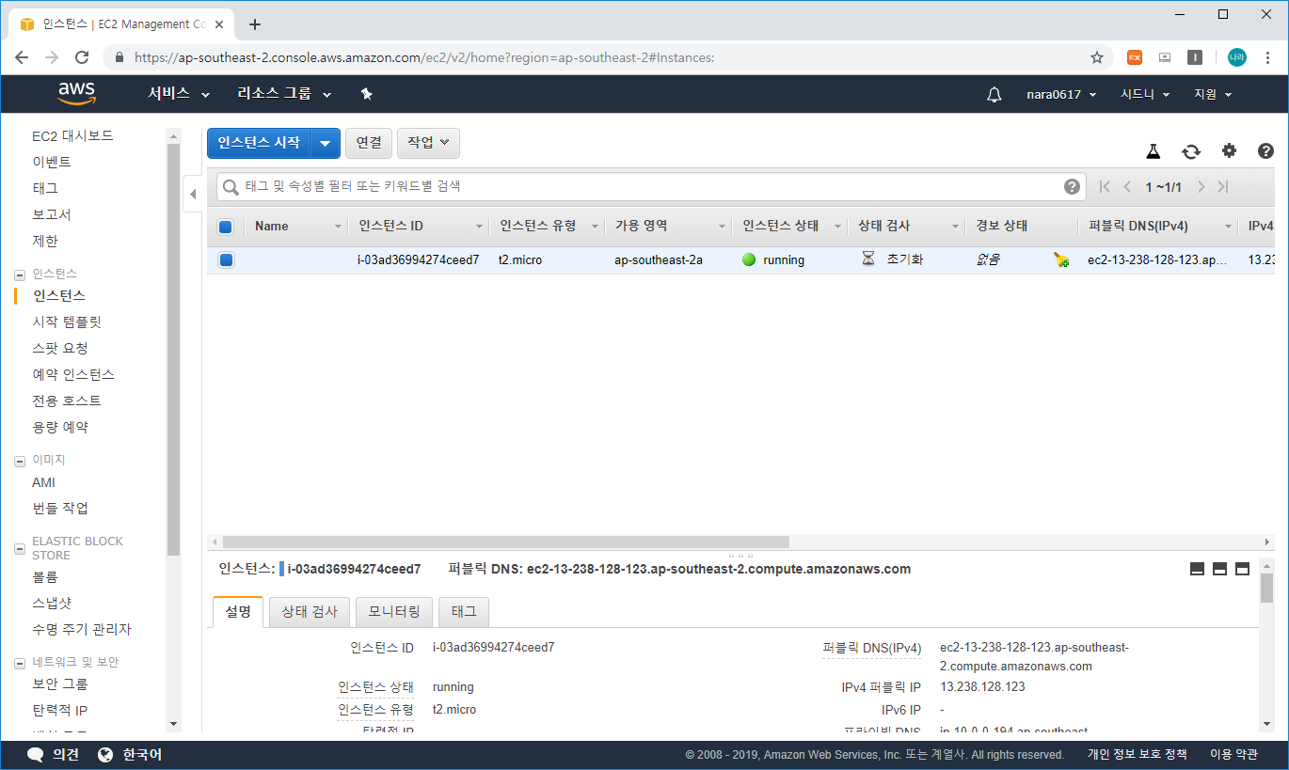Open the 지원 support menu
Screen dimensions: 1289x770
pos(1213,94)
